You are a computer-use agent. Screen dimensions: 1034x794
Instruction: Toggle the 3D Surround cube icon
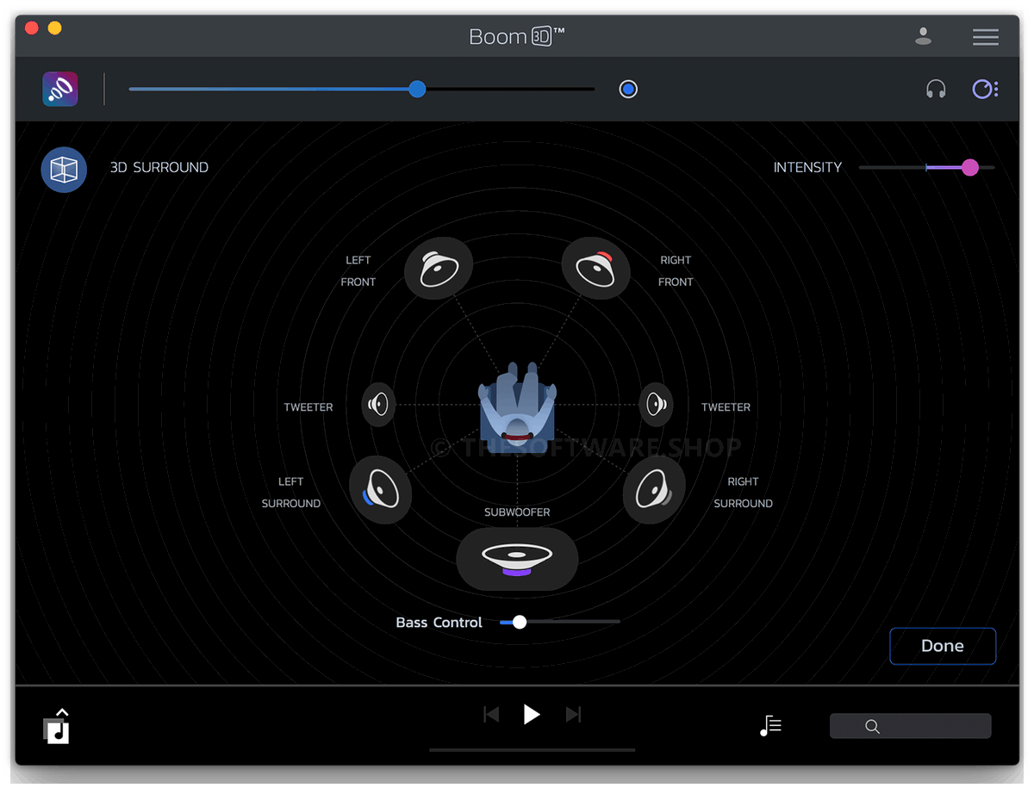(64, 169)
